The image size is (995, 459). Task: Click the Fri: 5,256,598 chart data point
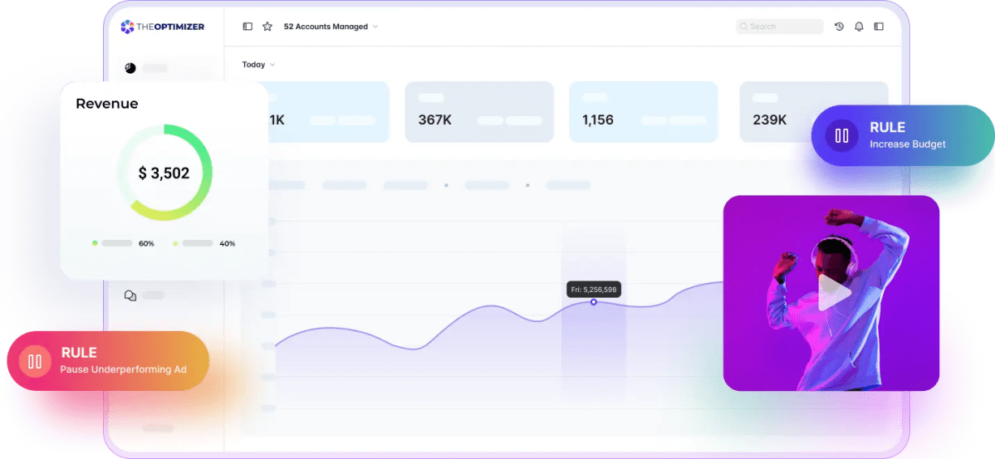[x=593, y=302]
